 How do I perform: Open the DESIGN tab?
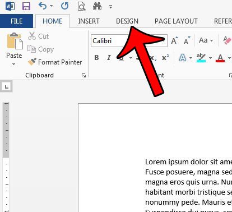pos(127,21)
